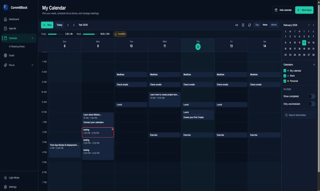The height and width of the screenshot is (191, 320).
Task: Click the New block button
Action: click(x=304, y=10)
